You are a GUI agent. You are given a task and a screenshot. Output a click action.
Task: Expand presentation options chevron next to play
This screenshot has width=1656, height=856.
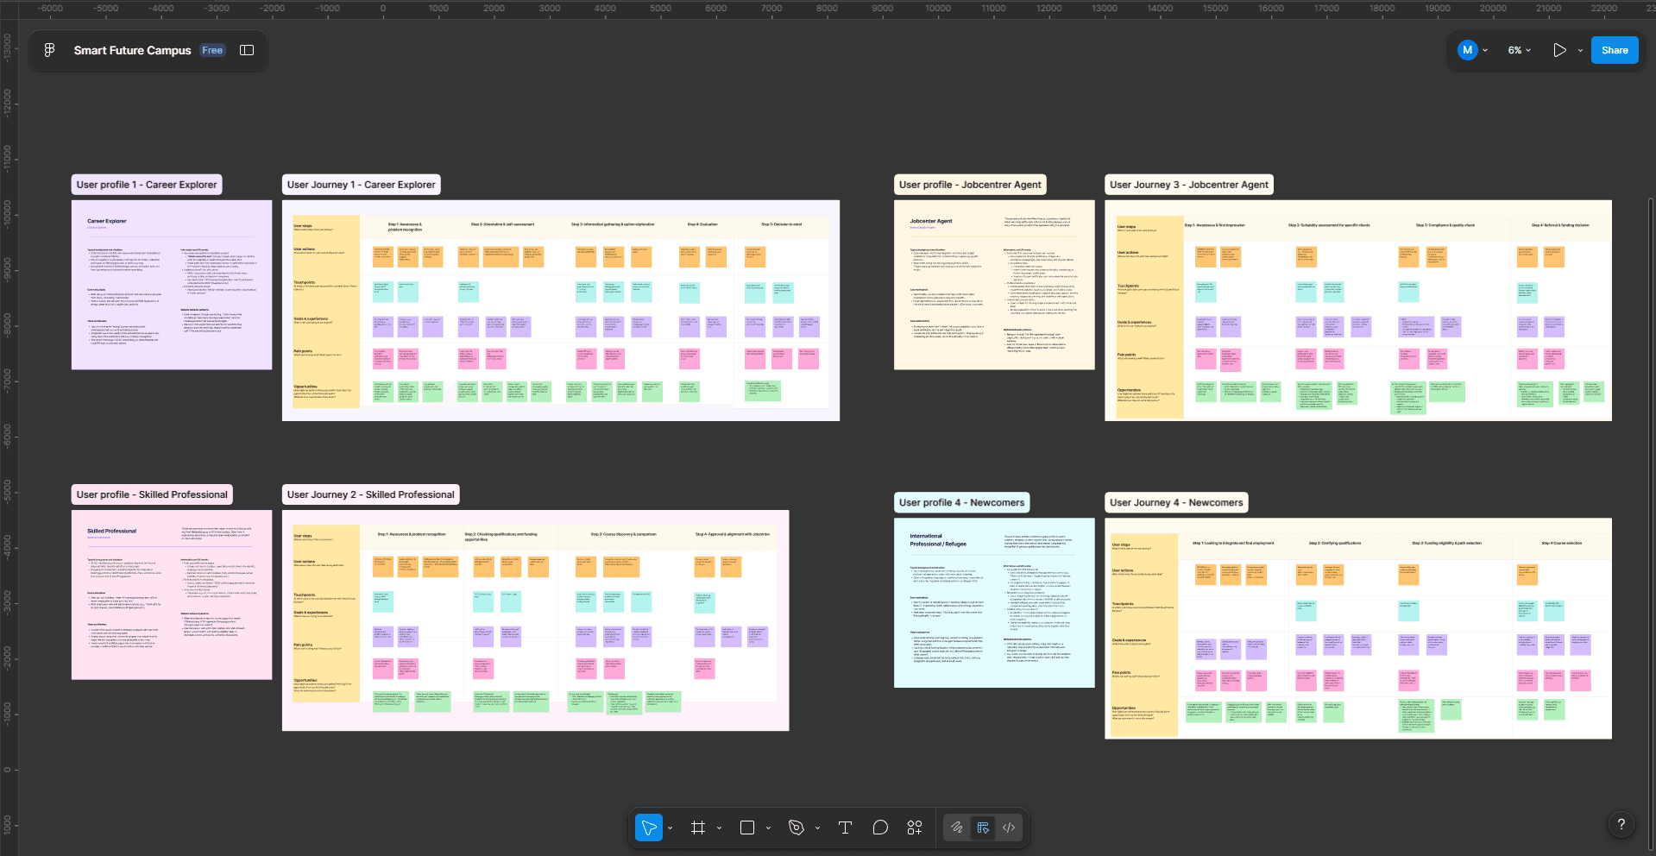coord(1580,50)
